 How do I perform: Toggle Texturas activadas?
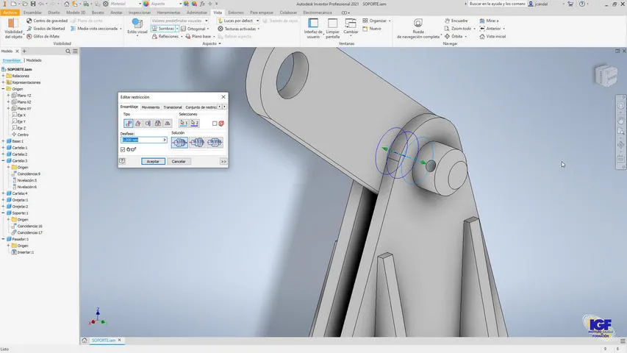click(x=237, y=29)
